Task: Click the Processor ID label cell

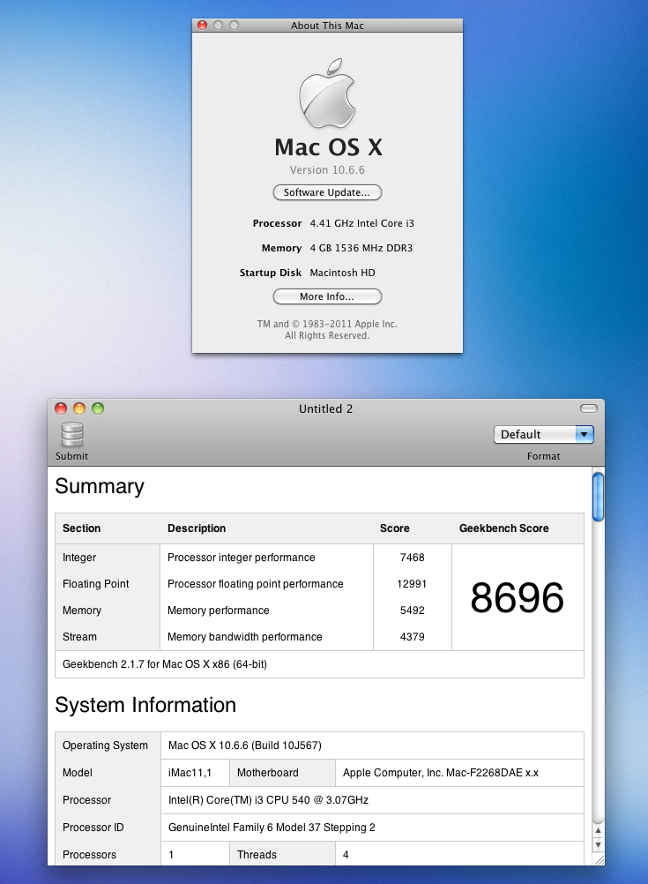Action: [108, 828]
